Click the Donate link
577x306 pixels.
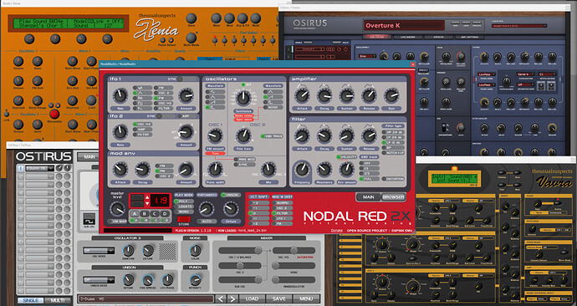[336, 231]
